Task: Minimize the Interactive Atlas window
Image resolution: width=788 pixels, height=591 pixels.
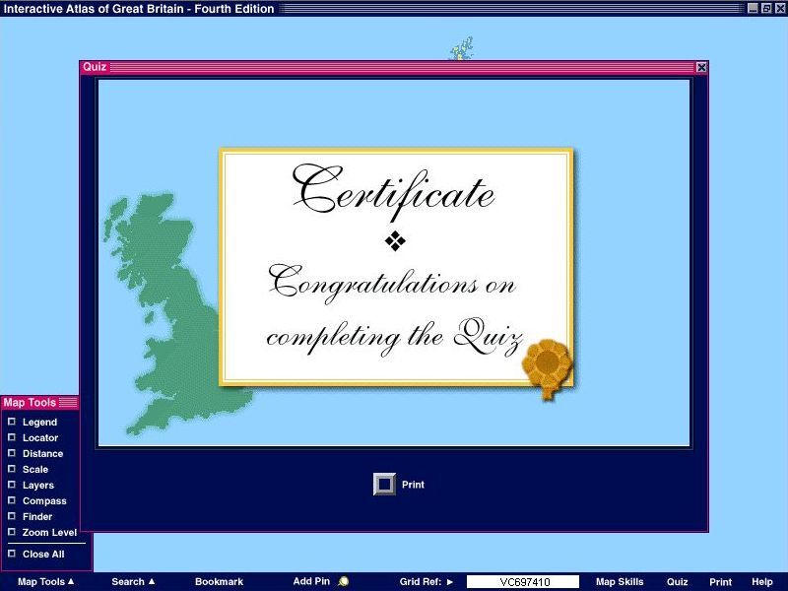Action: pyautogui.click(x=753, y=8)
